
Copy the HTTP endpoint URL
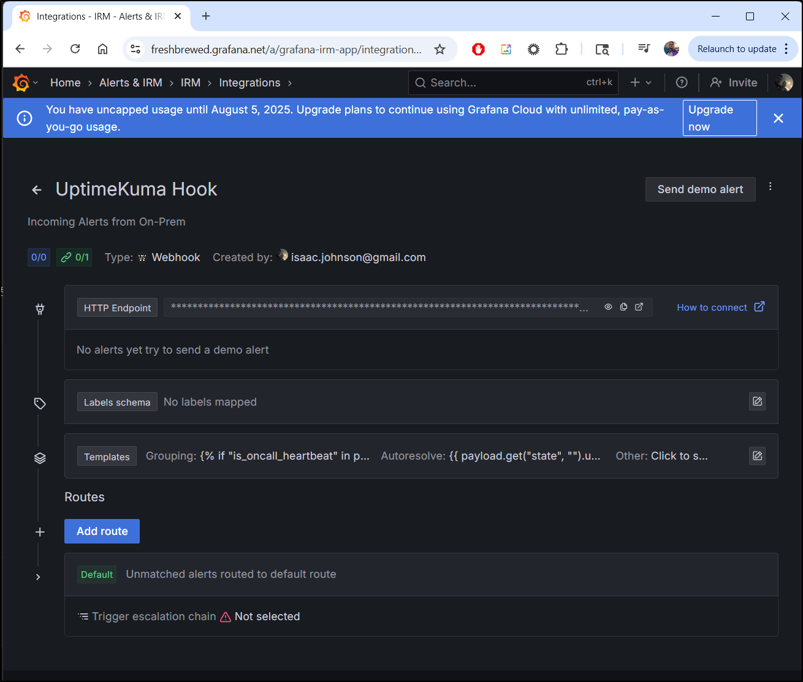pos(623,307)
